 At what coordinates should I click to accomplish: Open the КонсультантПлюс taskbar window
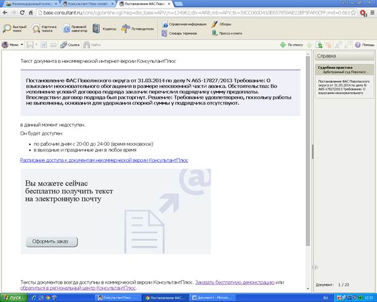[117, 298]
